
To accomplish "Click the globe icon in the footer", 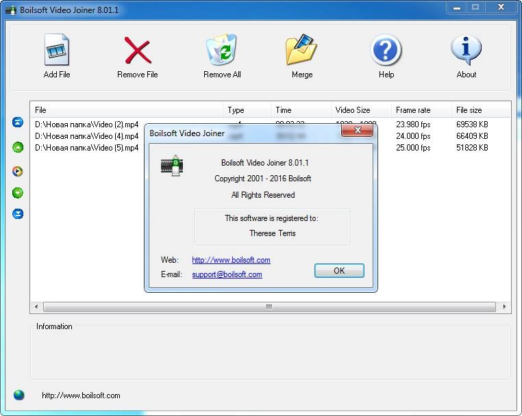I will [x=19, y=395].
